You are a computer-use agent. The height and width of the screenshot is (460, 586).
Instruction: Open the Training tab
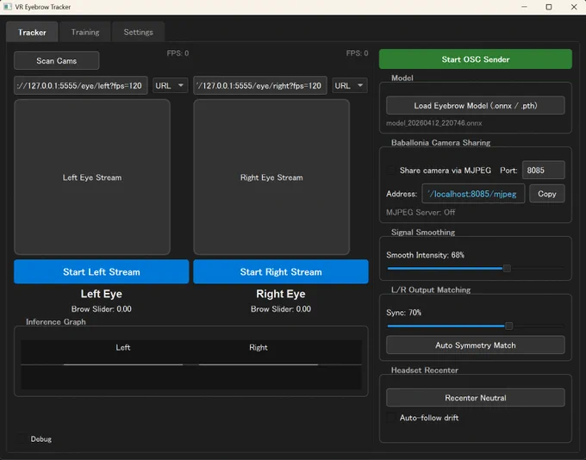tap(85, 32)
